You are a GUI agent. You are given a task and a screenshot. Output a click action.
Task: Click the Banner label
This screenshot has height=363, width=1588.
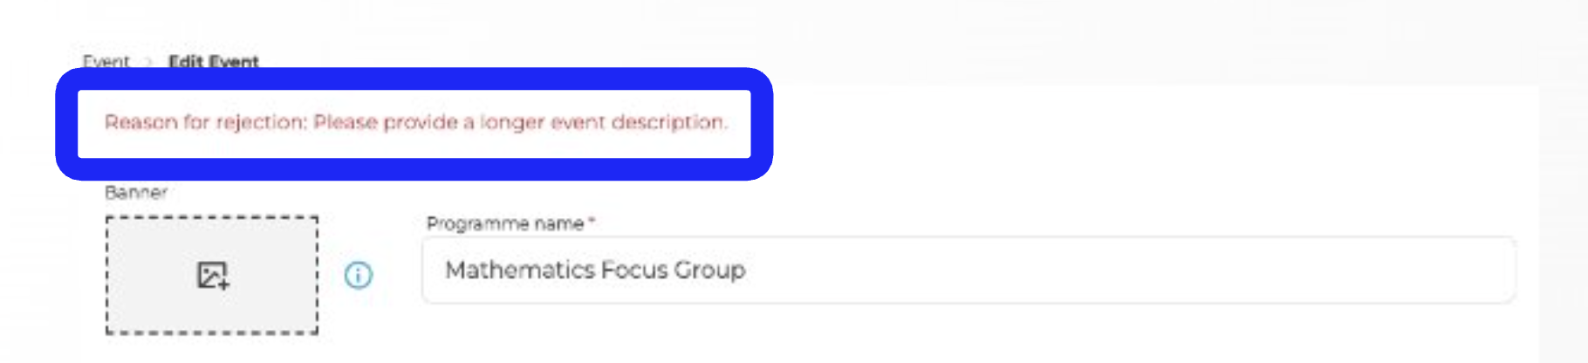click(135, 192)
